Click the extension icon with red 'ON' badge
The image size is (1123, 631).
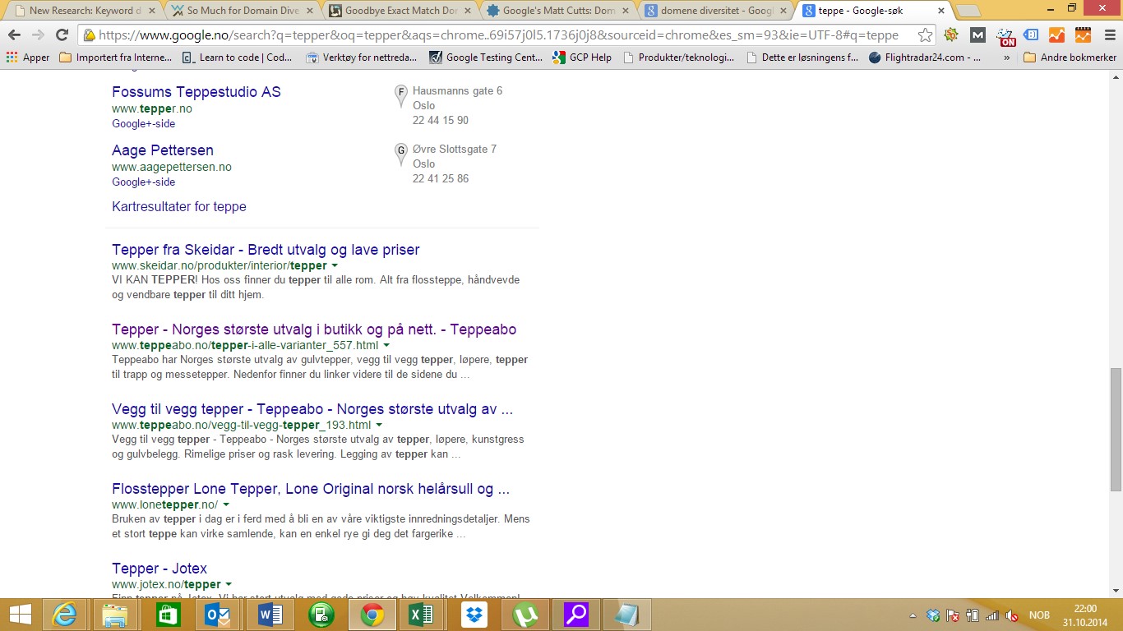click(x=1005, y=36)
